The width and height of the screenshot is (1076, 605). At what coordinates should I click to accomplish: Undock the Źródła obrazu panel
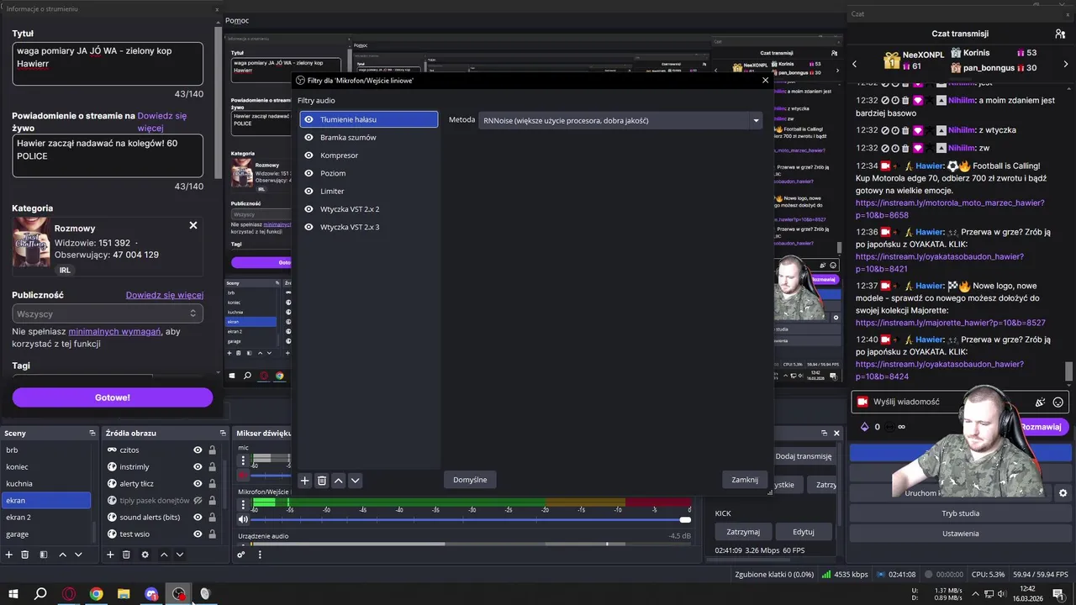pyautogui.click(x=222, y=434)
